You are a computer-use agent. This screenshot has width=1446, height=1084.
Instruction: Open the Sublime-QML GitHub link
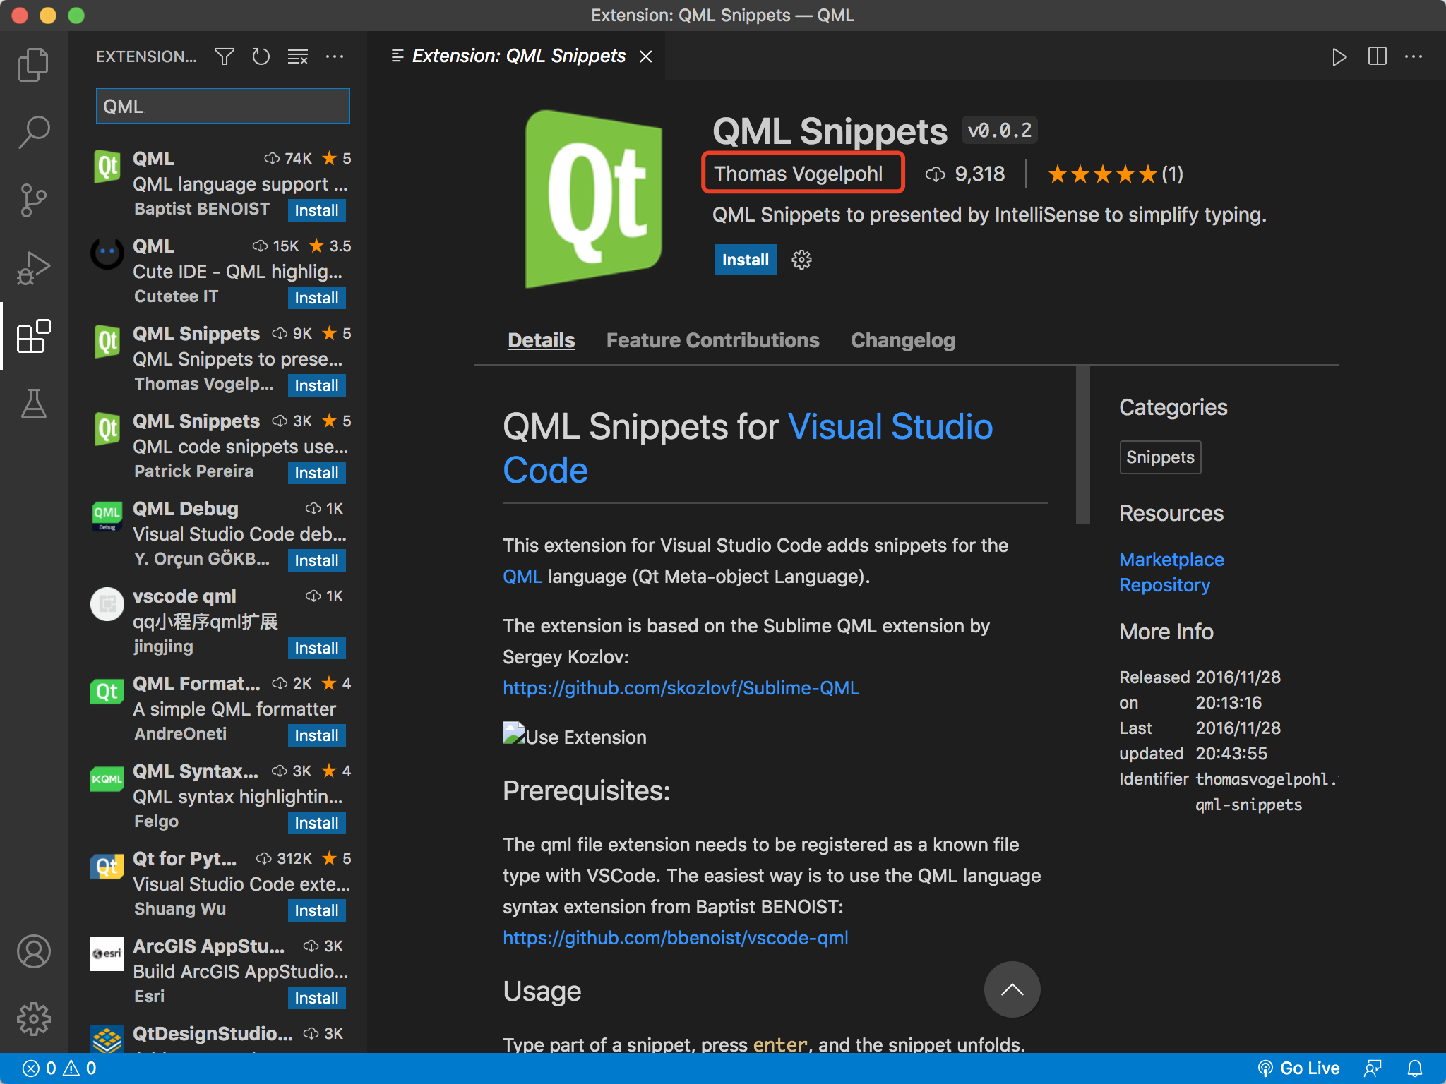coord(681,688)
